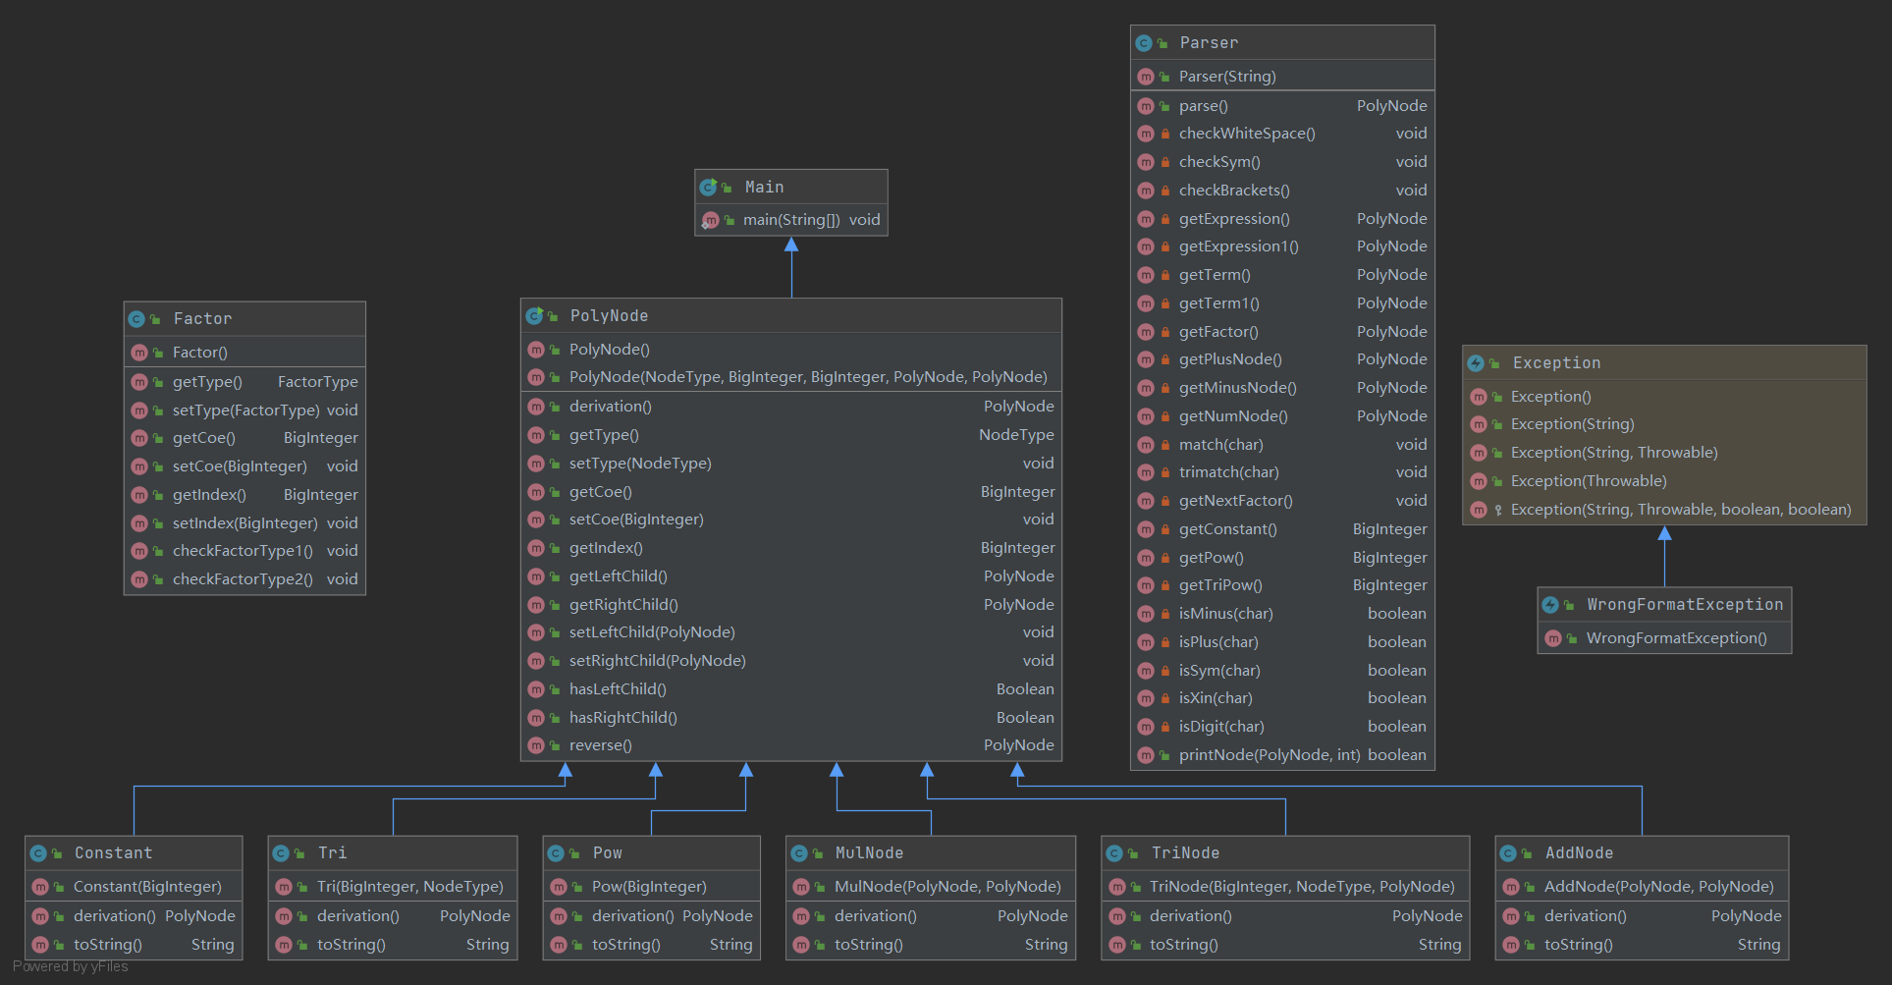Click the class icon beside the Main title
Image resolution: width=1892 pixels, height=985 pixels.
click(x=708, y=187)
